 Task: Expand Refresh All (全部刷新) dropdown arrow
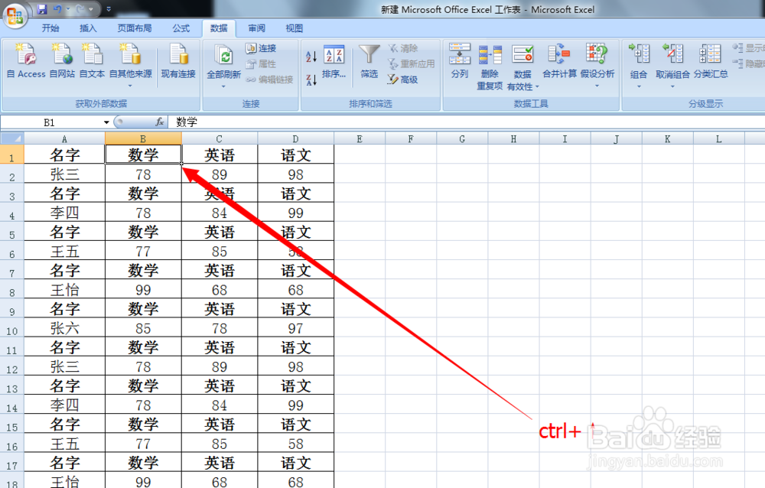(x=223, y=86)
